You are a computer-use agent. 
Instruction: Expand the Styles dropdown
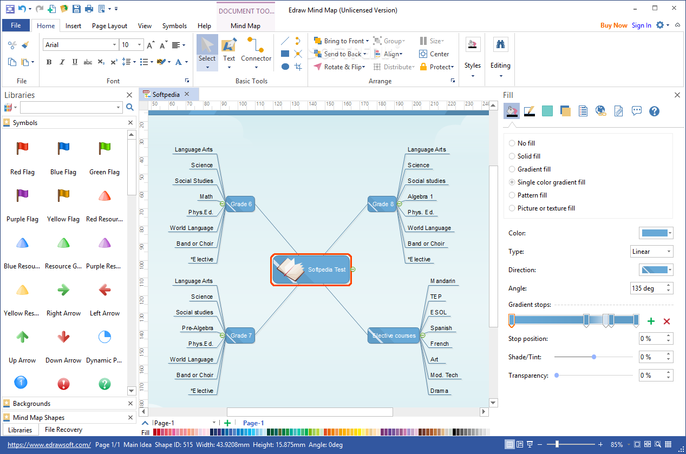[473, 76]
